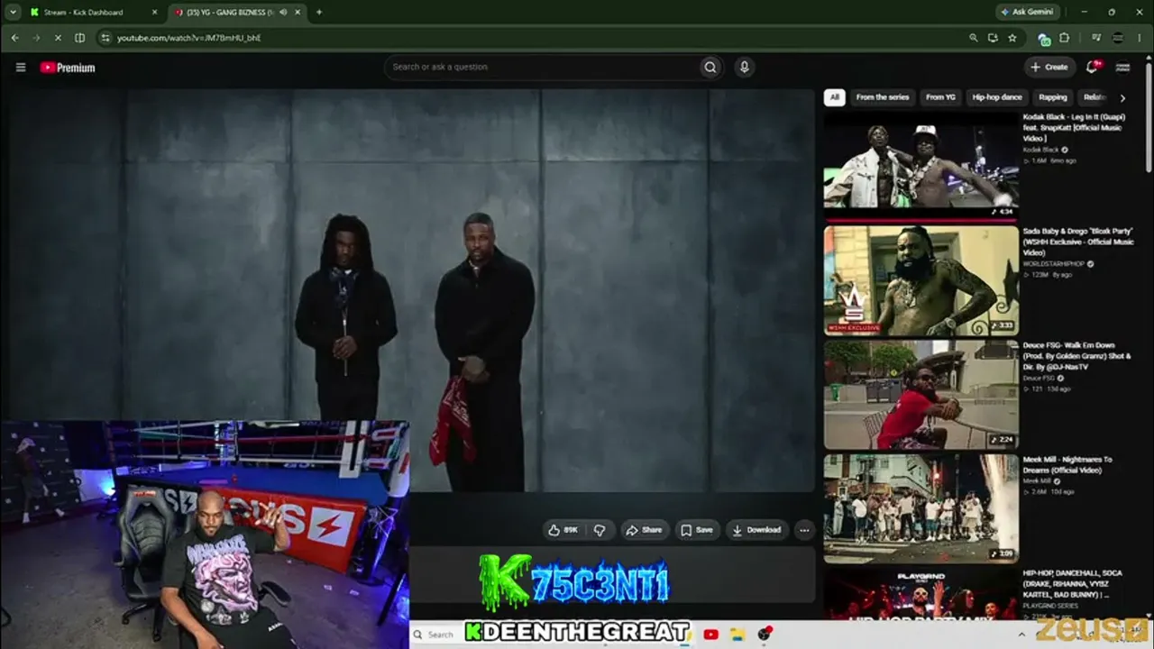The image size is (1154, 649).
Task: Open File Explorer from the taskbar
Action: pos(737,635)
